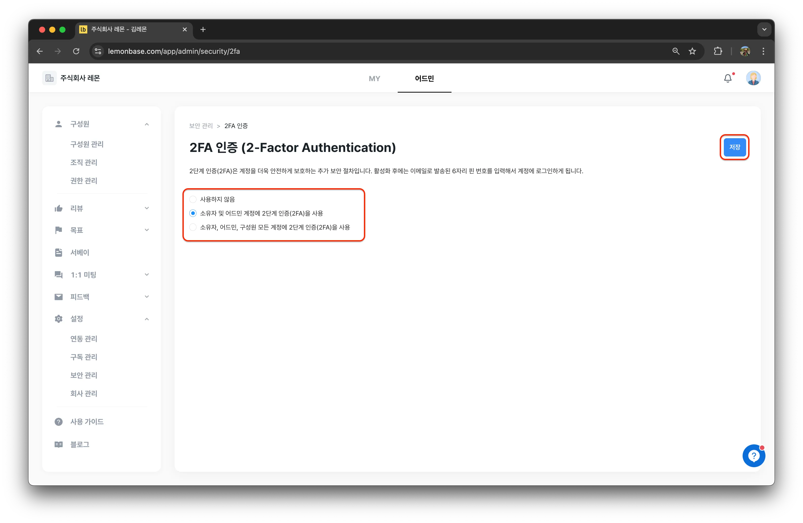Switch to the MY tab
The height and width of the screenshot is (523, 803).
coord(374,79)
